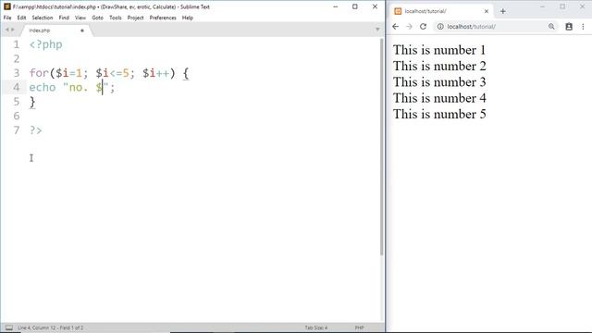Image resolution: width=592 pixels, height=333 pixels.
Task: Click the unsaved dot on index.php tab
Action: (82, 31)
